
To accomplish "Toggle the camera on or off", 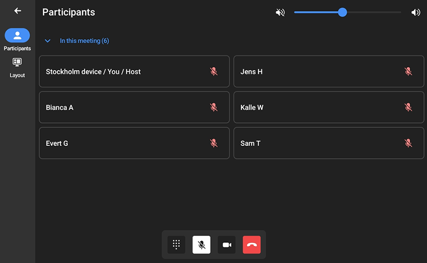I will (x=226, y=244).
